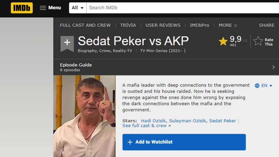Rate this title with outlined star

click(258, 41)
